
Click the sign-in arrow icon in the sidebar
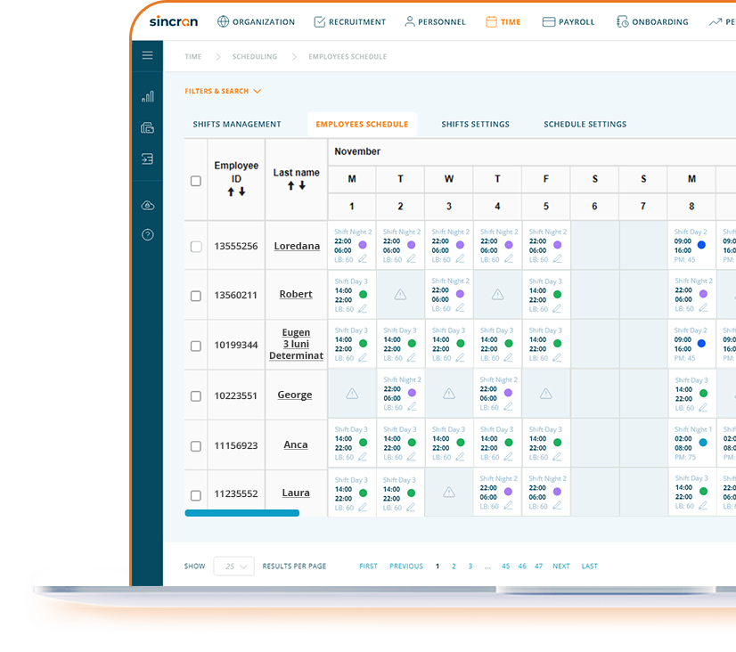click(148, 159)
